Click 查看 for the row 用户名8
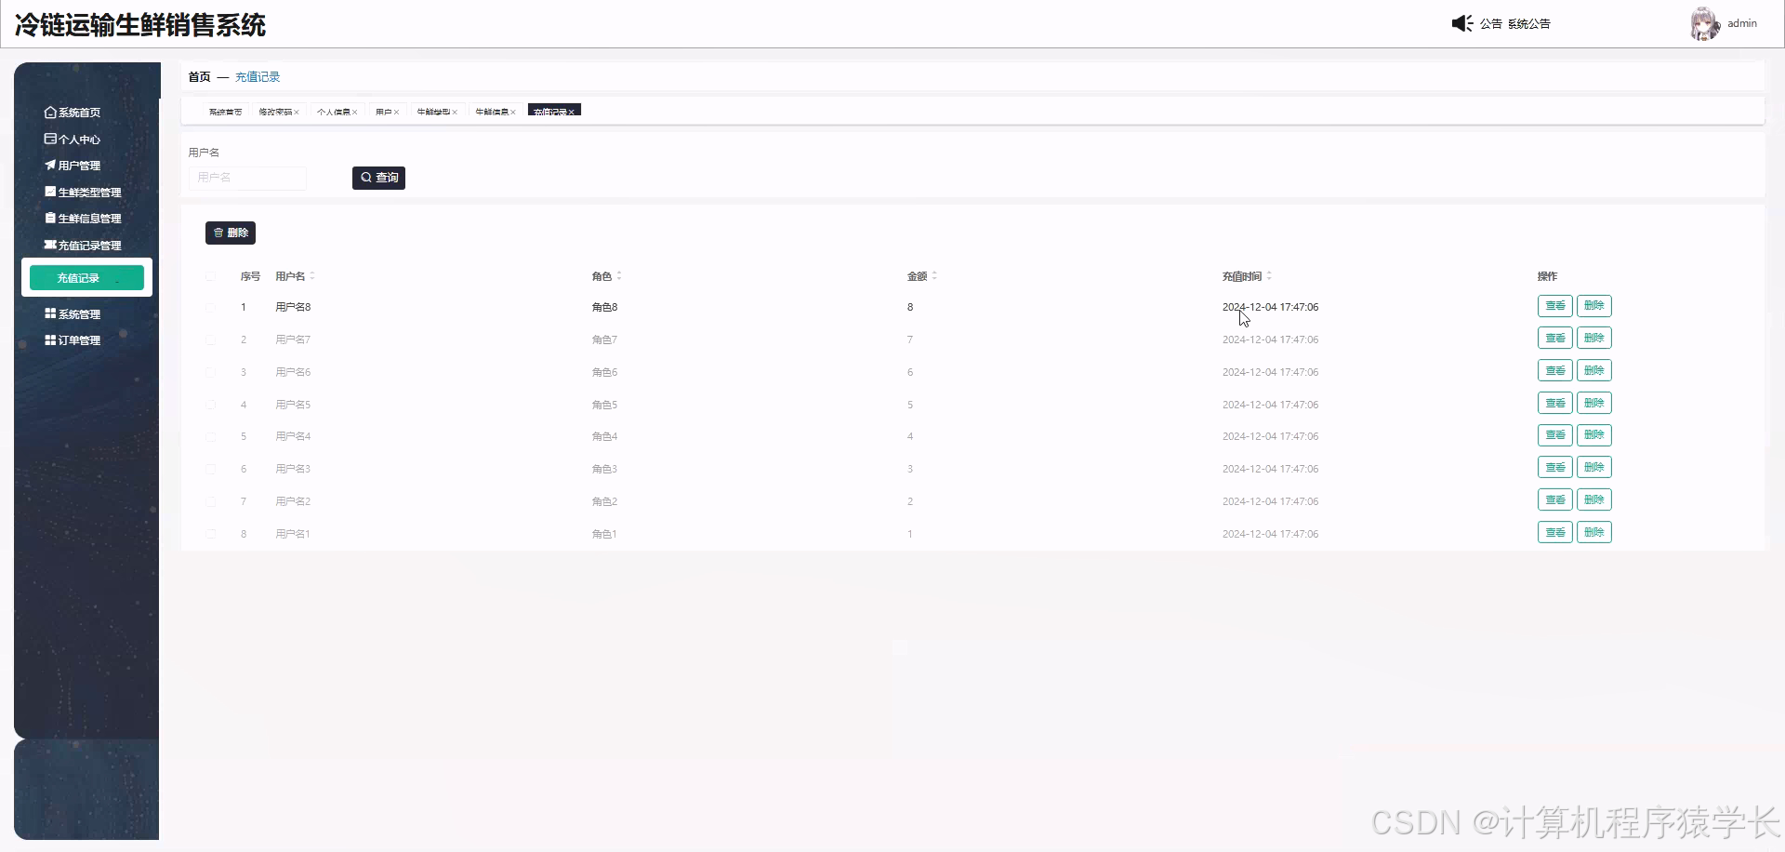1785x852 pixels. pyautogui.click(x=1554, y=306)
